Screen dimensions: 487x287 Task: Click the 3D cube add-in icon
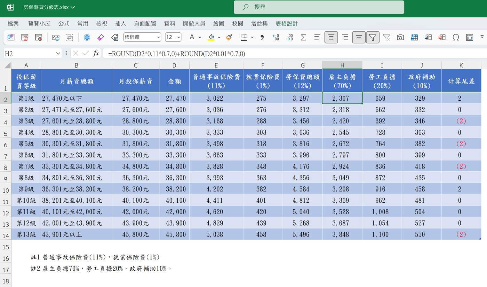click(x=11, y=37)
